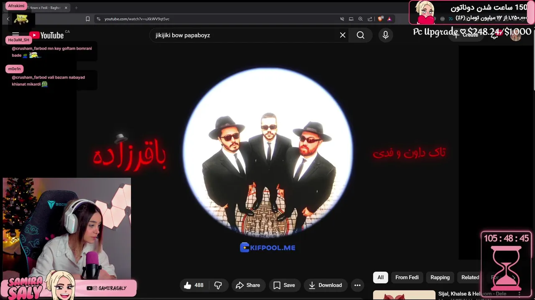Clear the search box with the X
Image resolution: width=535 pixels, height=300 pixels.
(343, 35)
